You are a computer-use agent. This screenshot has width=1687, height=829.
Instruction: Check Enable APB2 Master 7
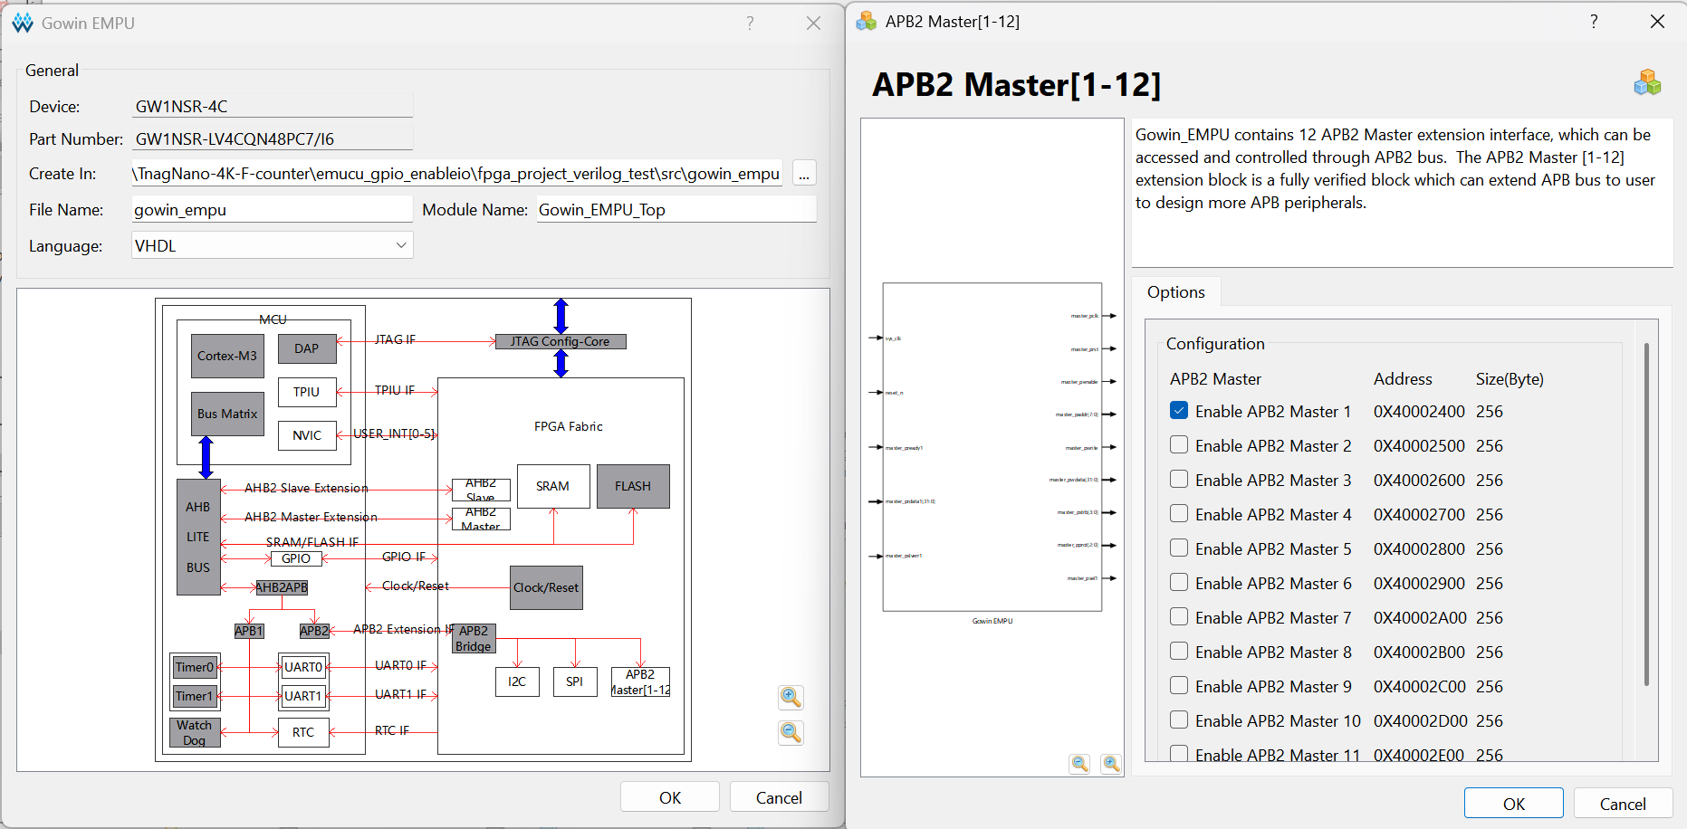(x=1179, y=617)
